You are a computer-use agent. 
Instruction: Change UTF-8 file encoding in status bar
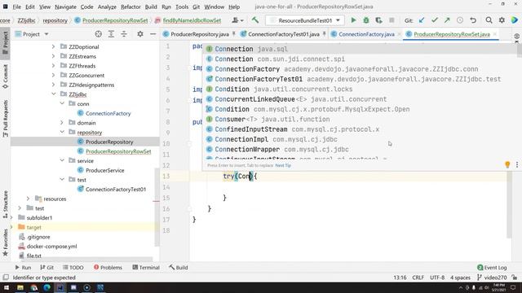(x=437, y=278)
